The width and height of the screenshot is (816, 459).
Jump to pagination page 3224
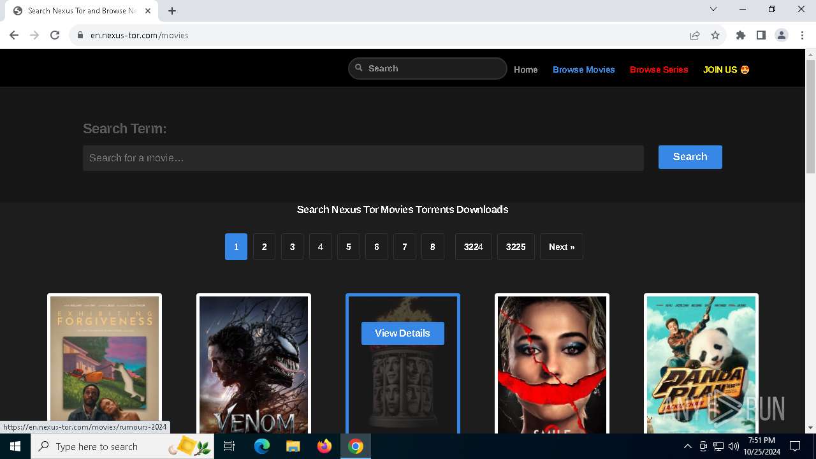[x=474, y=247]
